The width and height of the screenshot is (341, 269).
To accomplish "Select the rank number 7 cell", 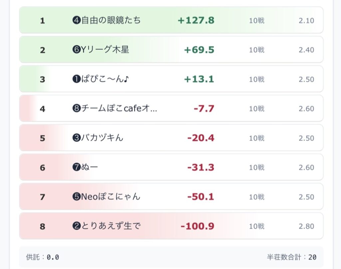I will click(x=42, y=197).
